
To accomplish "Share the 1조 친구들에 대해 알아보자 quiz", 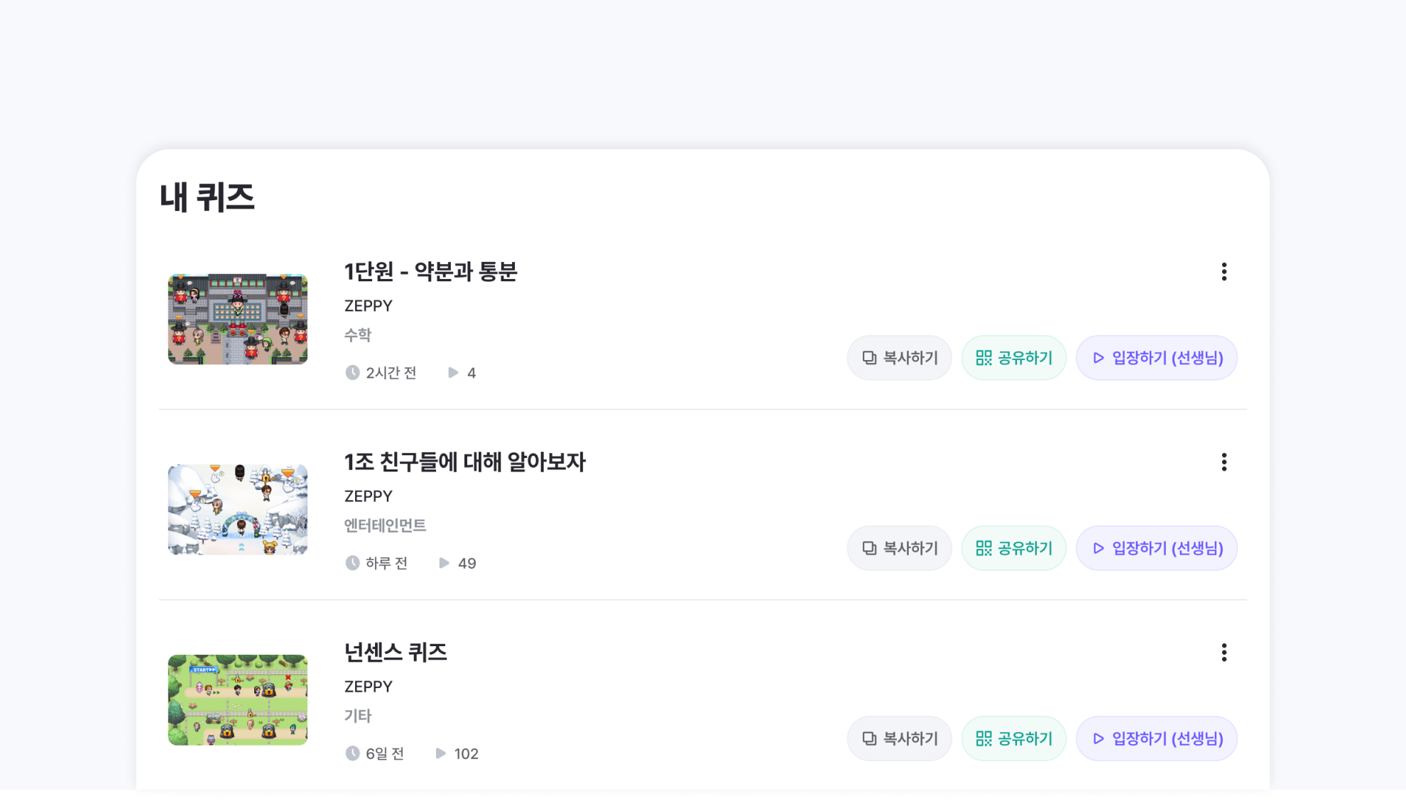I will 1014,548.
